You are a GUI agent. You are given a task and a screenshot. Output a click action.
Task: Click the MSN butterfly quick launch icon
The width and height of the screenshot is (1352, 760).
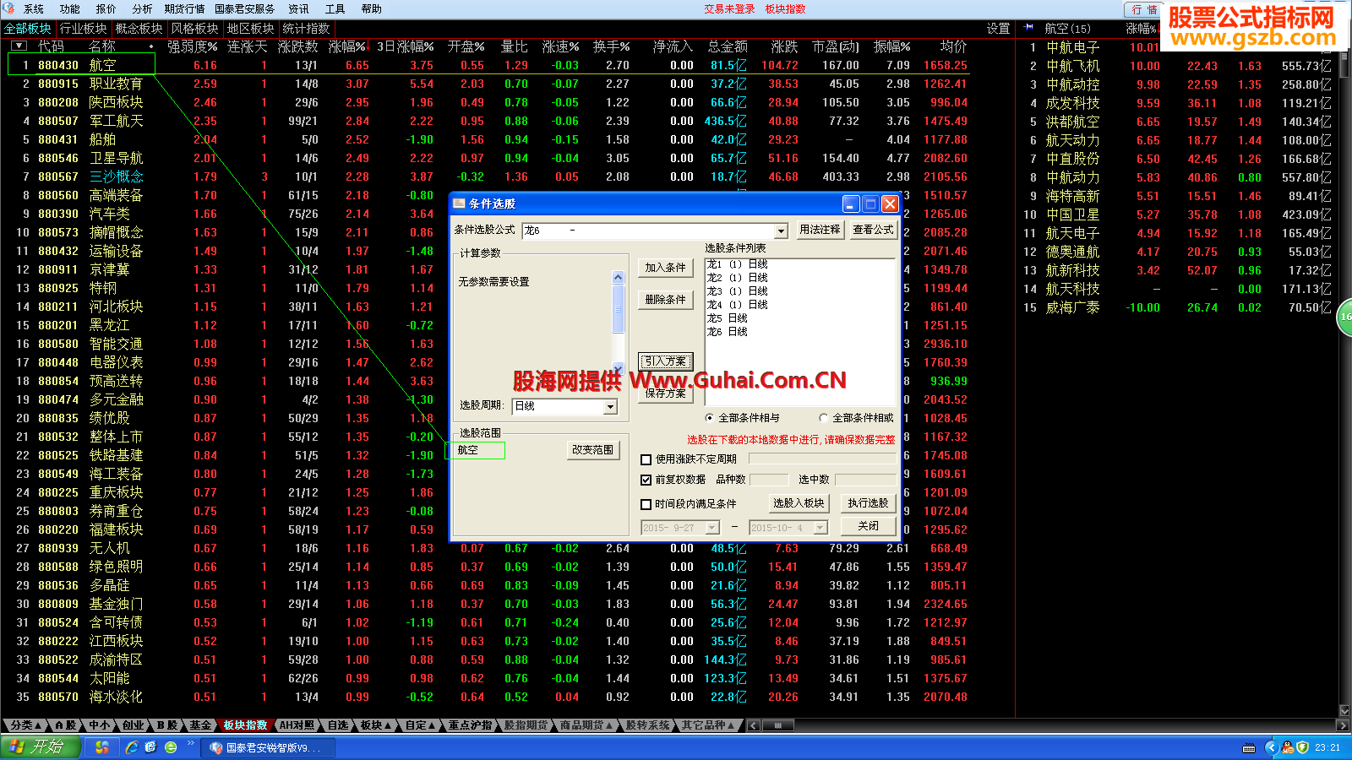tap(102, 747)
